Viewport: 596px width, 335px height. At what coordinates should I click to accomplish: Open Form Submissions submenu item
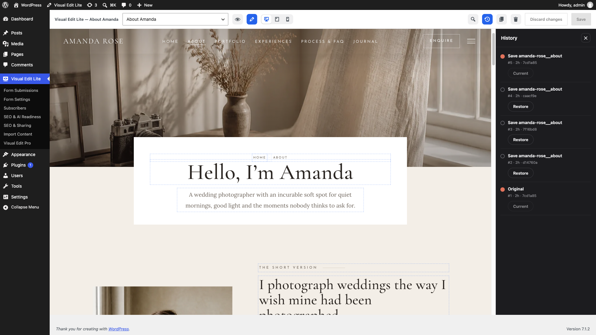(21, 91)
